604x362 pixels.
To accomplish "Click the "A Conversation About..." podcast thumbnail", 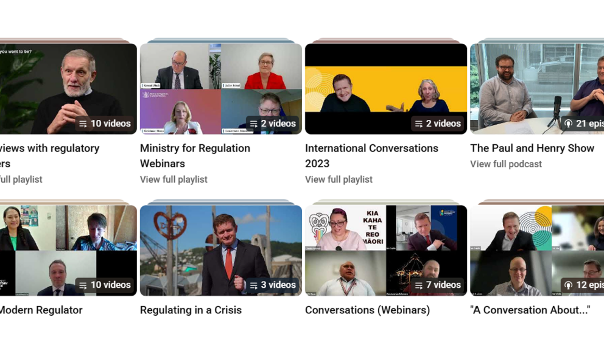I will (536, 249).
